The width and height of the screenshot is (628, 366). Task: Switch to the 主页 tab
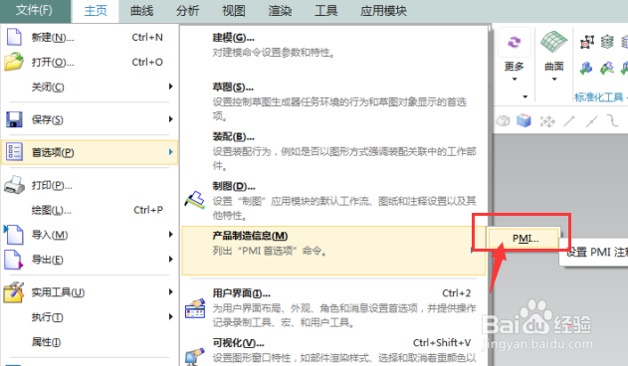[96, 11]
